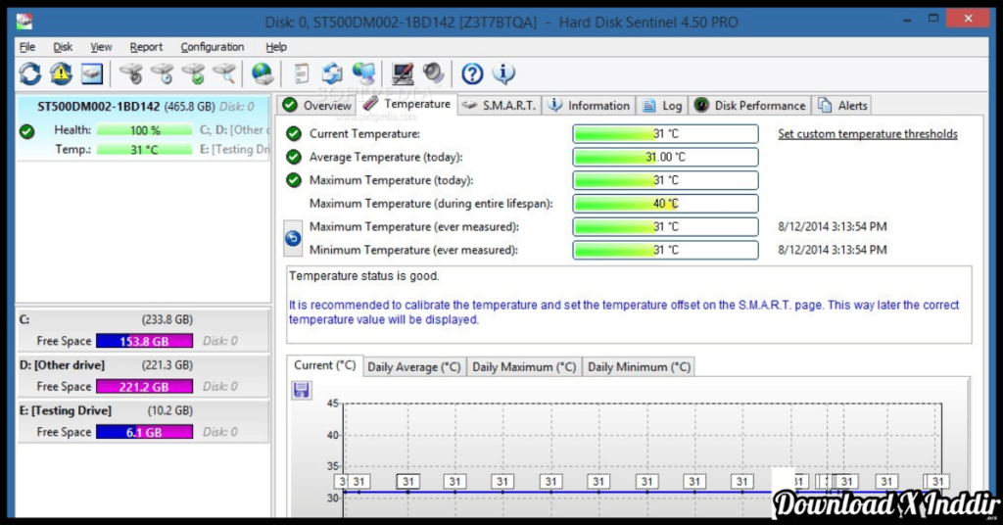Click the Maximum Temperature (during entire lifespan) label
The height and width of the screenshot is (525, 1003).
coord(431,204)
